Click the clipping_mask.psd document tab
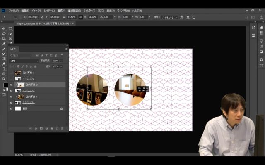 pos(39,24)
